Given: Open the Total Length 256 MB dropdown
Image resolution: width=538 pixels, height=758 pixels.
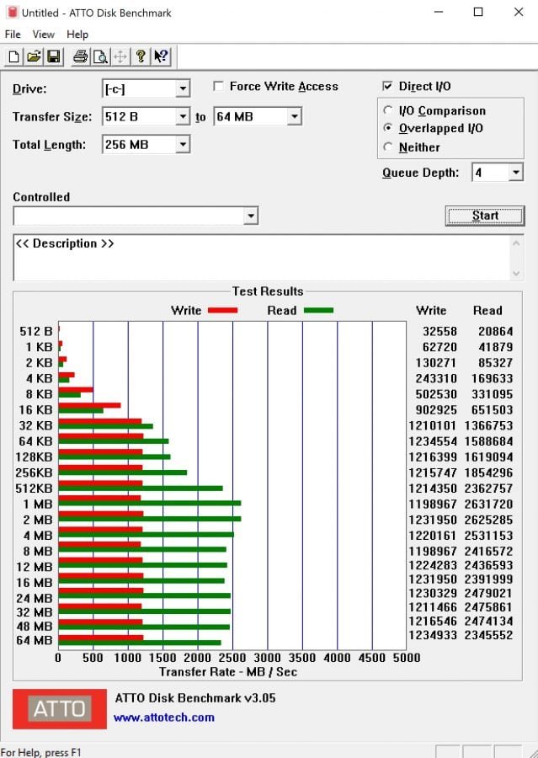Looking at the screenshot, I should tap(183, 144).
